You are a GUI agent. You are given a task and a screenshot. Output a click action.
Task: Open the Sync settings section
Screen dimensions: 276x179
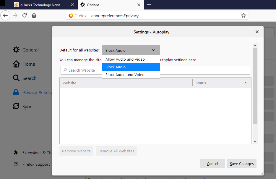[x=27, y=107]
